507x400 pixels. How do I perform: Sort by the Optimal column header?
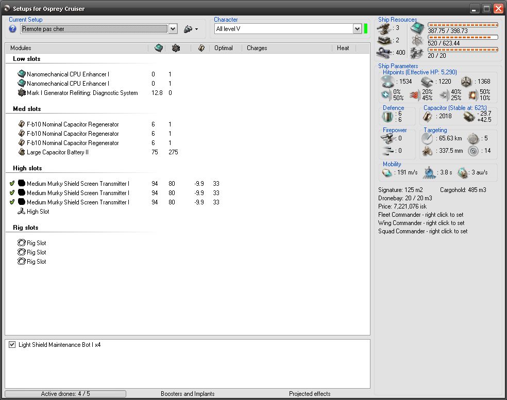[224, 48]
